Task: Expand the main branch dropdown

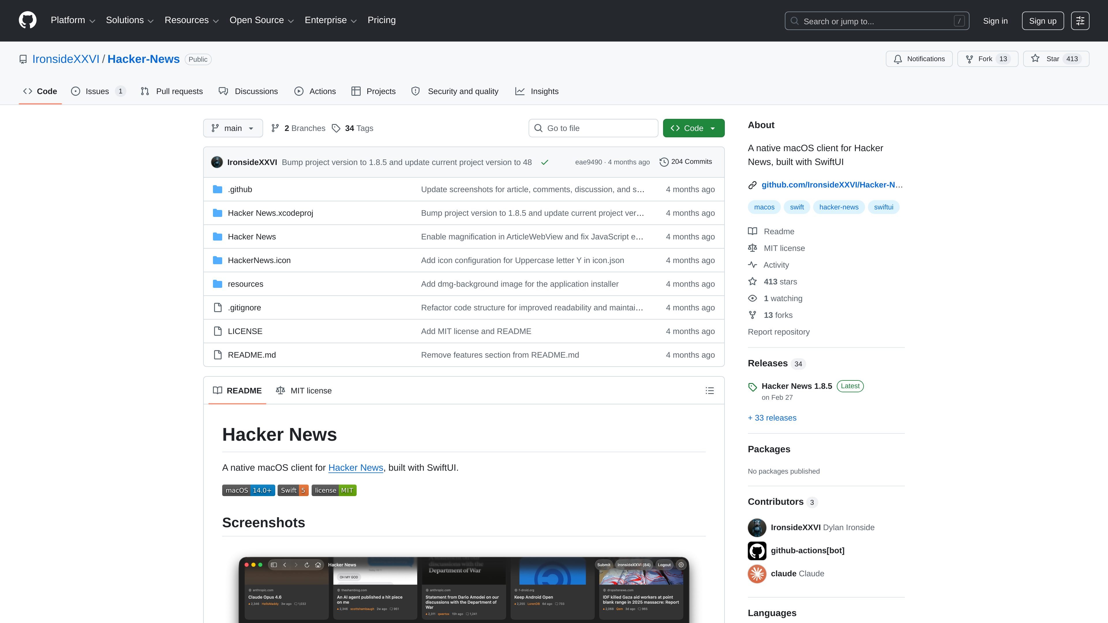Action: (x=233, y=128)
